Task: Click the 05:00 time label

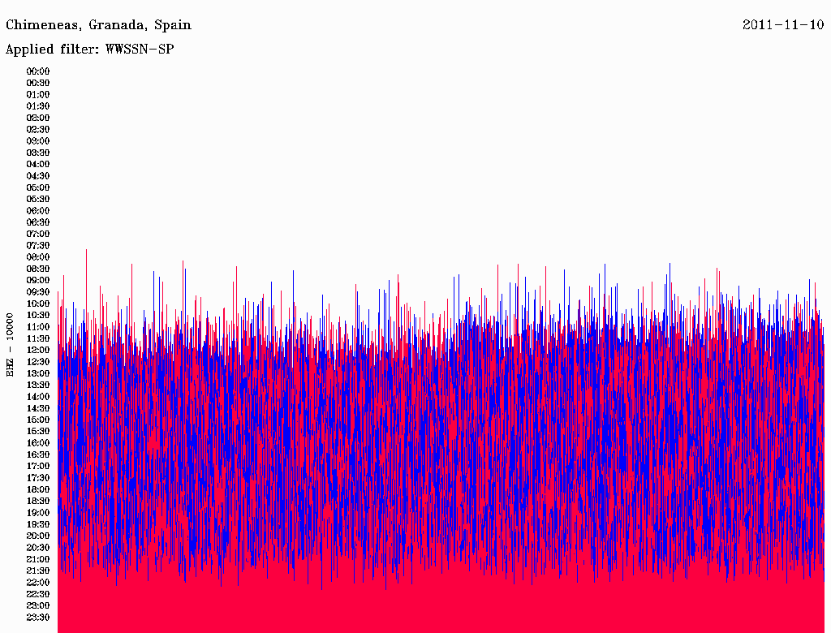Action: pyautogui.click(x=38, y=187)
